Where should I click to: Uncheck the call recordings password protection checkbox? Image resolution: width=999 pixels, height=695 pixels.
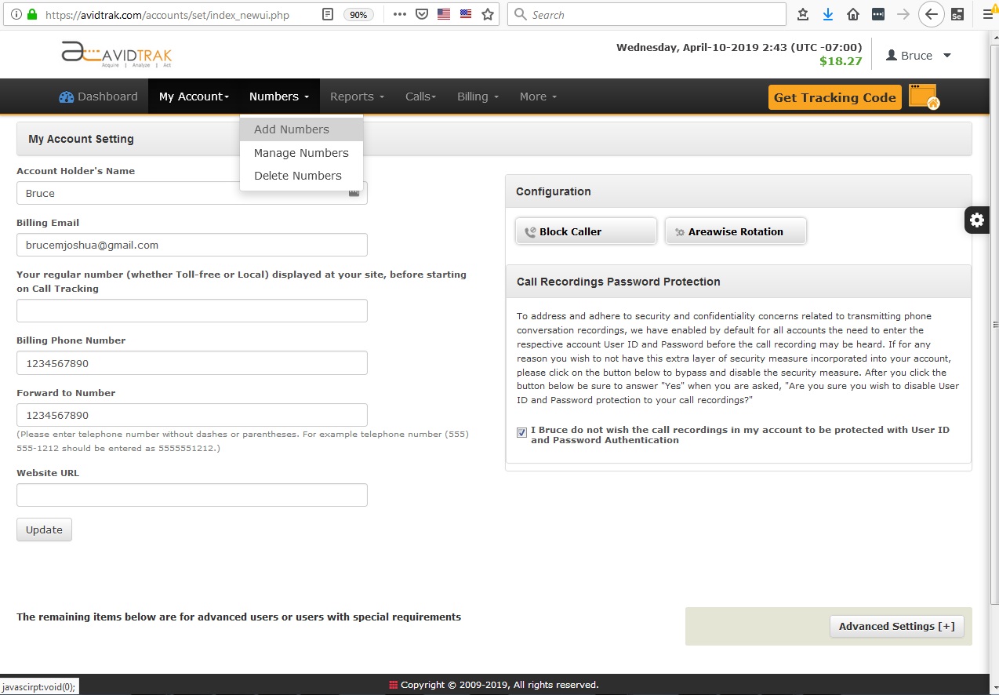click(521, 432)
